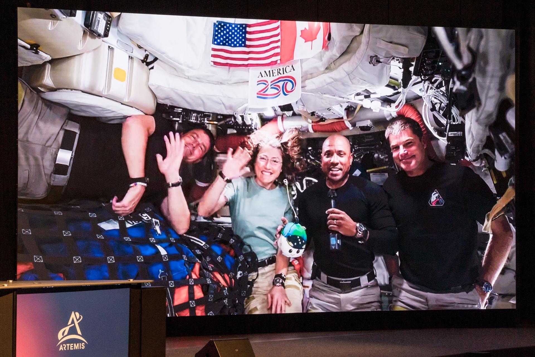The height and width of the screenshot is (357, 535).
Task: Click the handheld microphone
Action: coord(332,201)
